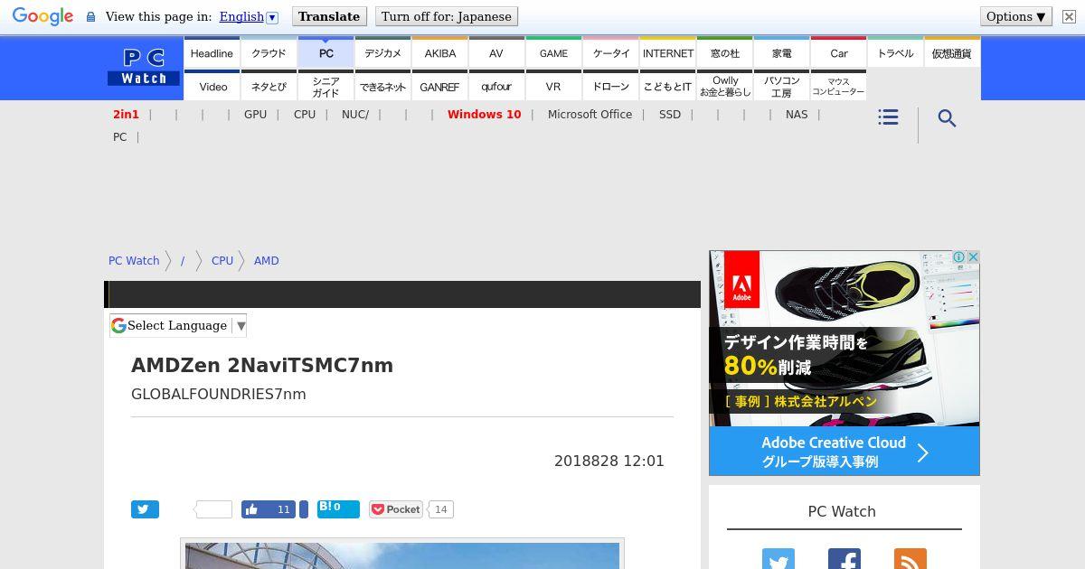Image resolution: width=1085 pixels, height=569 pixels.
Task: Open the ネタとぴ tab
Action: [269, 87]
